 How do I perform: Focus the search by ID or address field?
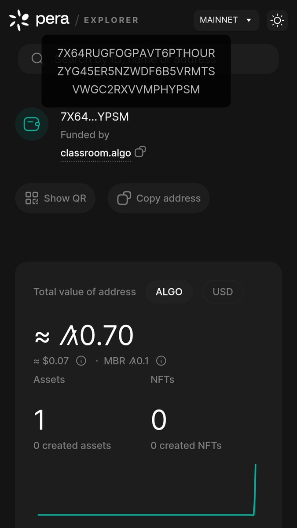148,59
